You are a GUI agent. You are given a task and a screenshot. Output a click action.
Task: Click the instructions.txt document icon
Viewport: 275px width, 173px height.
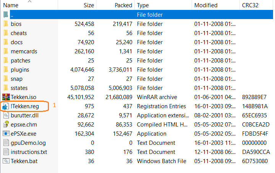coord(6,152)
